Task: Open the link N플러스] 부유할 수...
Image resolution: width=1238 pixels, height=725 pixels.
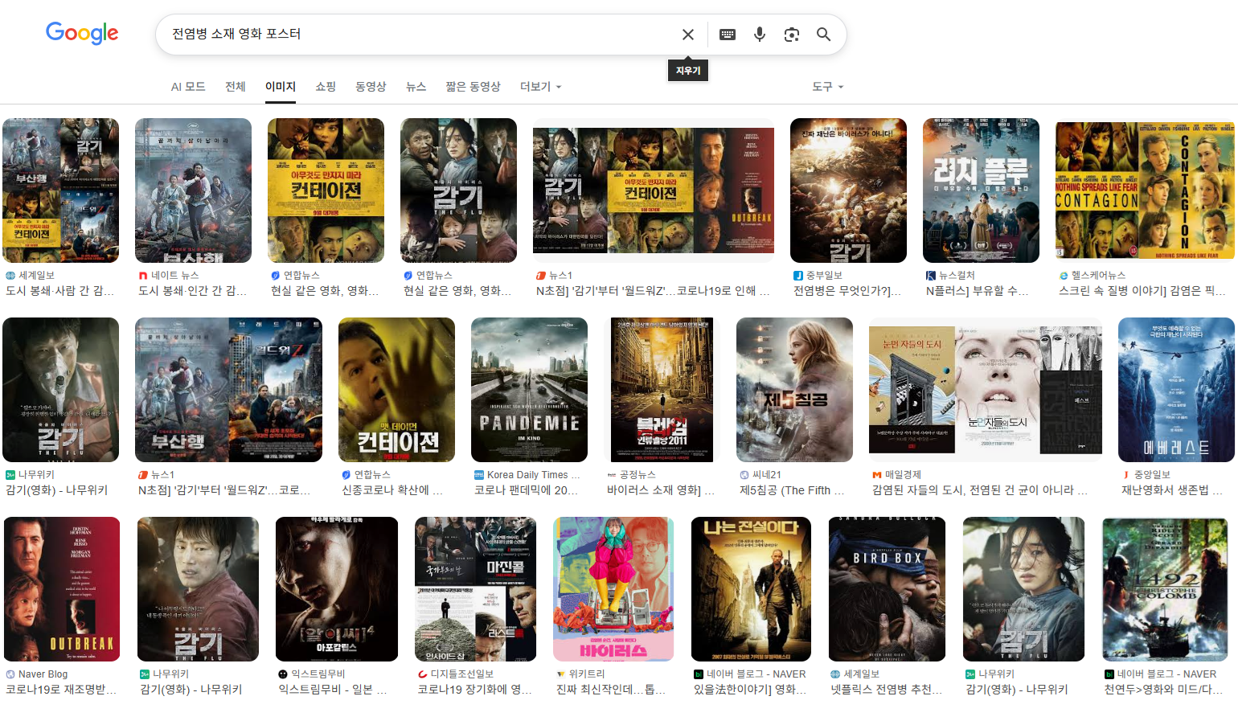Action: (x=977, y=290)
